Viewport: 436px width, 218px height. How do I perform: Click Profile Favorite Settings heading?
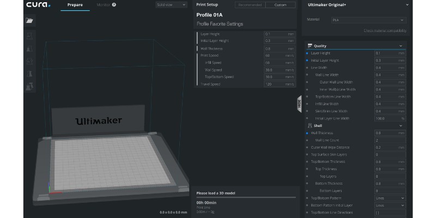[220, 24]
